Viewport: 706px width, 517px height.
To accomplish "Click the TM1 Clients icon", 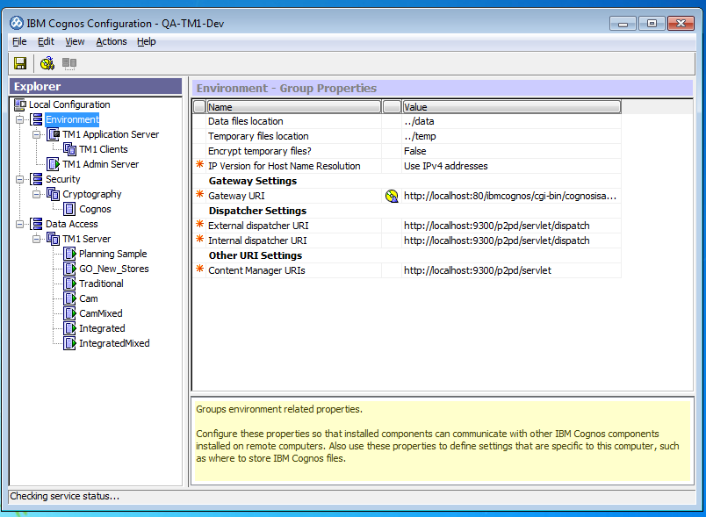I will [69, 149].
